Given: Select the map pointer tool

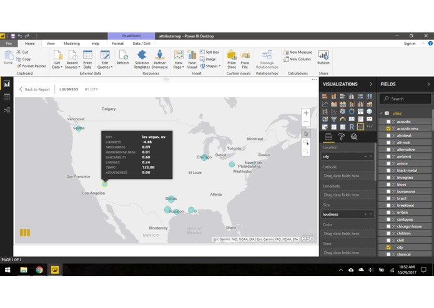Looking at the screenshot, I should pyautogui.click(x=306, y=133).
